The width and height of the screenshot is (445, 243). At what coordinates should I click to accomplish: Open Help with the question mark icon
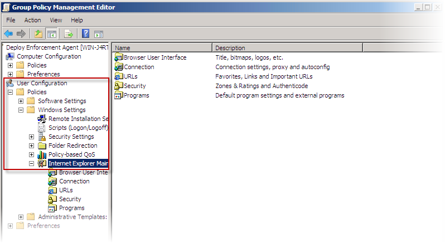(86, 33)
